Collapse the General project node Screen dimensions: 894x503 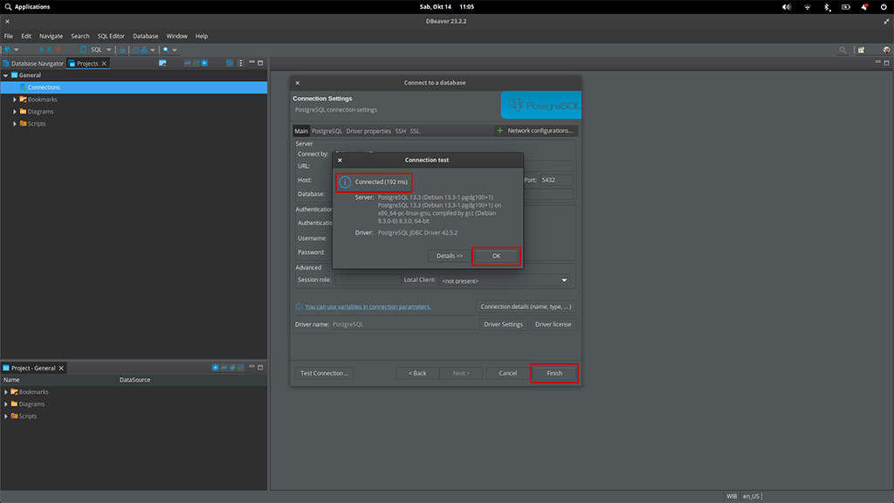5,75
